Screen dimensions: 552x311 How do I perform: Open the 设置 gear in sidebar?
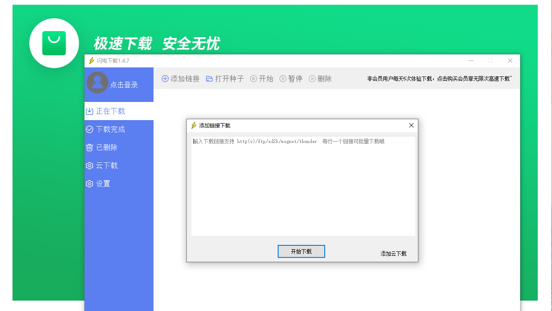click(102, 184)
